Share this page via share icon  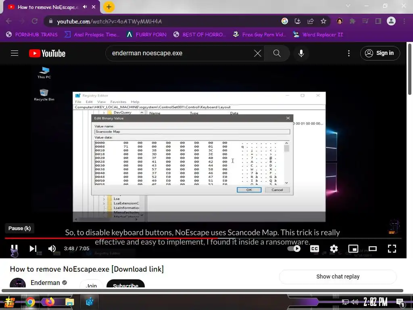pos(311,21)
